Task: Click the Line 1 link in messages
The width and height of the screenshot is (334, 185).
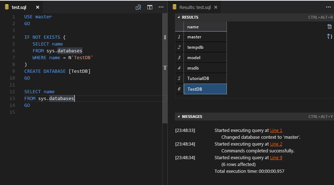Action: pyautogui.click(x=276, y=131)
